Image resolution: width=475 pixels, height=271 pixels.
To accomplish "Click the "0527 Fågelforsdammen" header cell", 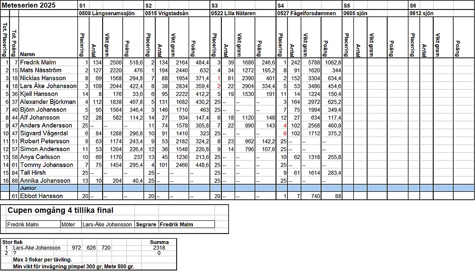I will [x=304, y=14].
